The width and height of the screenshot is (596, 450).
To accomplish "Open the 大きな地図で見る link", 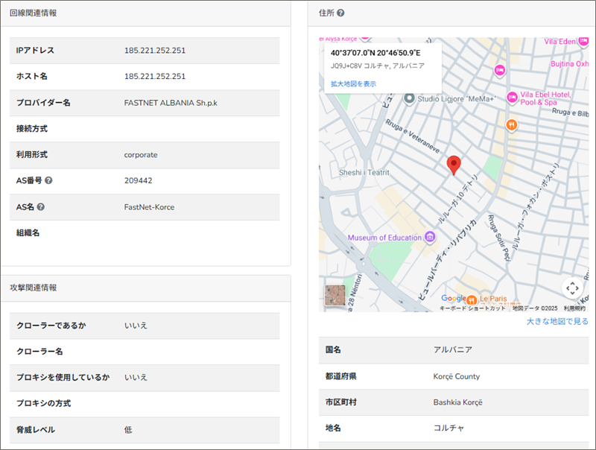I will point(557,322).
